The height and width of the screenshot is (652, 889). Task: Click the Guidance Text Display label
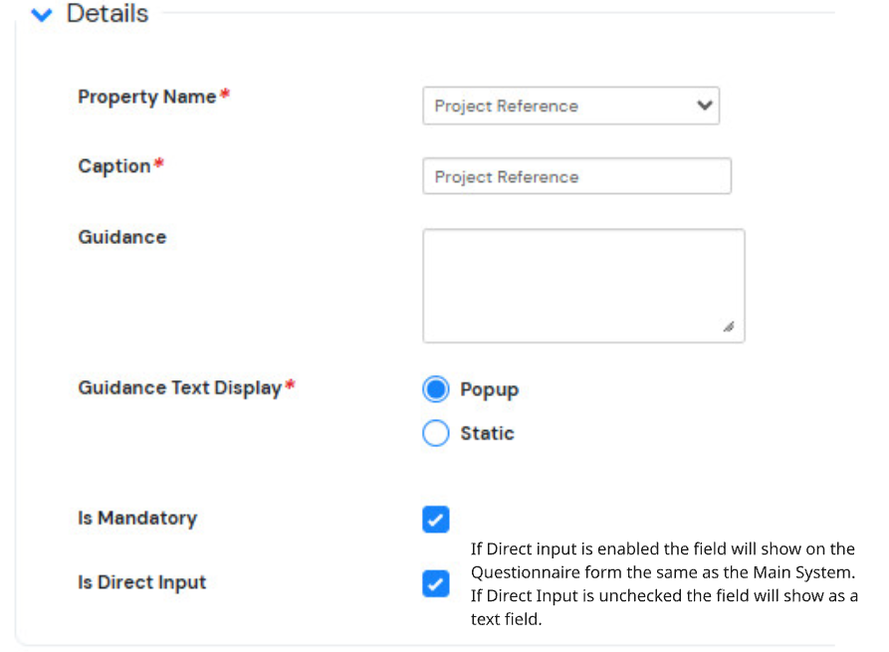pos(180,388)
